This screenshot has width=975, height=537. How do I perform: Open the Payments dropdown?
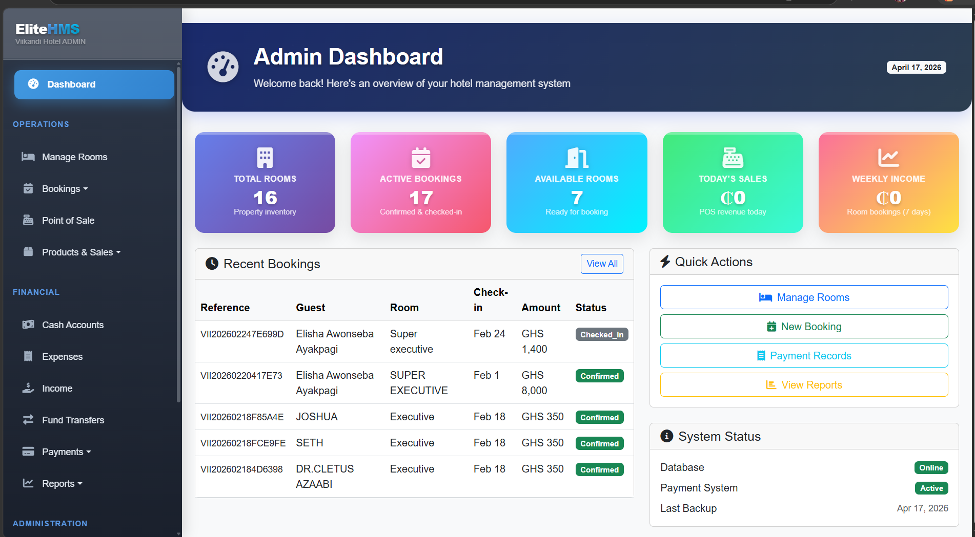[x=63, y=452]
